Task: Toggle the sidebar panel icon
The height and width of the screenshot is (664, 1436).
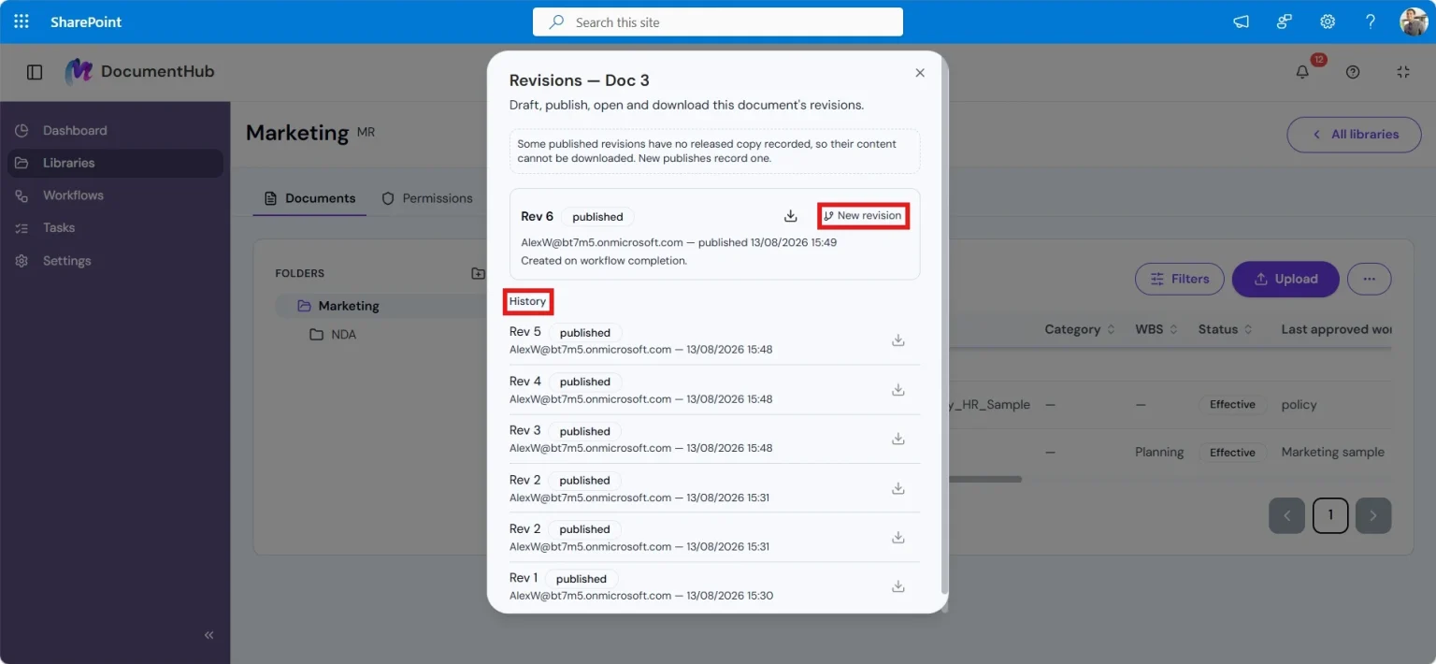Action: point(35,72)
